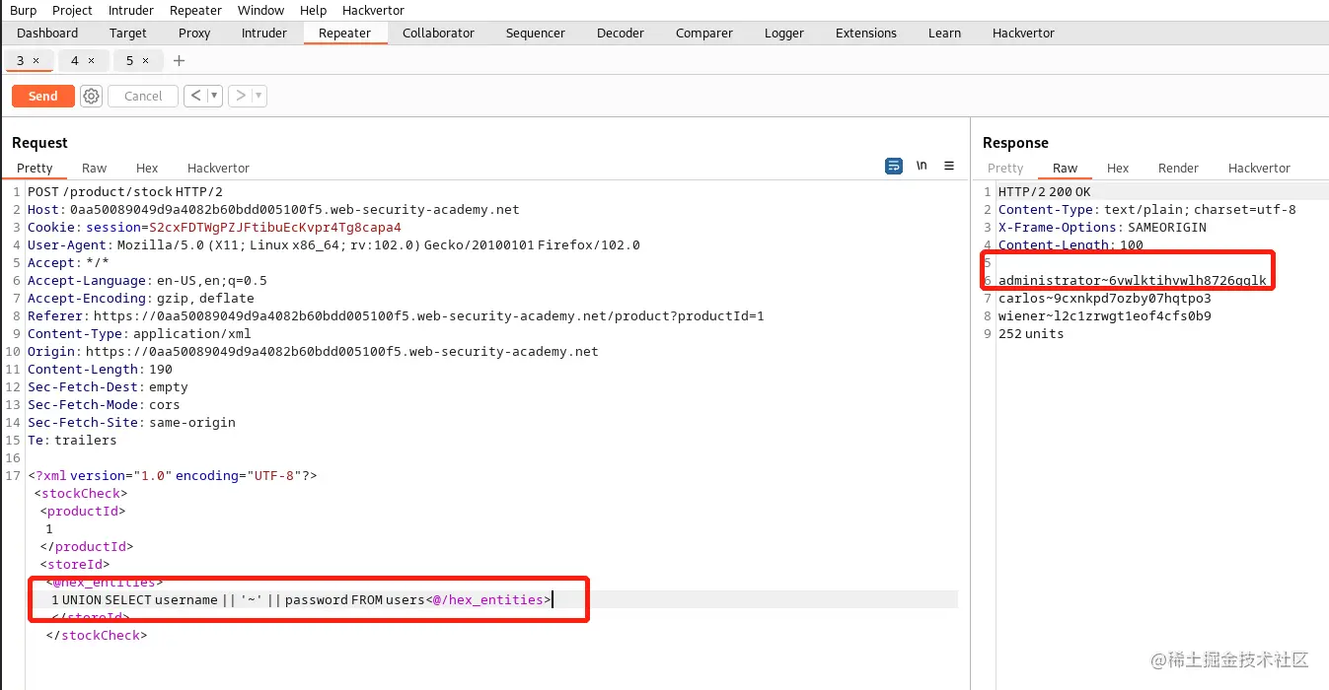This screenshot has width=1329, height=690.
Task: Click the administrator credentials line in response
Action: (1133, 281)
